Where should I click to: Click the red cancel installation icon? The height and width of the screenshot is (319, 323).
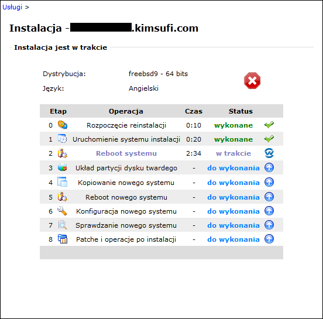pos(252,81)
